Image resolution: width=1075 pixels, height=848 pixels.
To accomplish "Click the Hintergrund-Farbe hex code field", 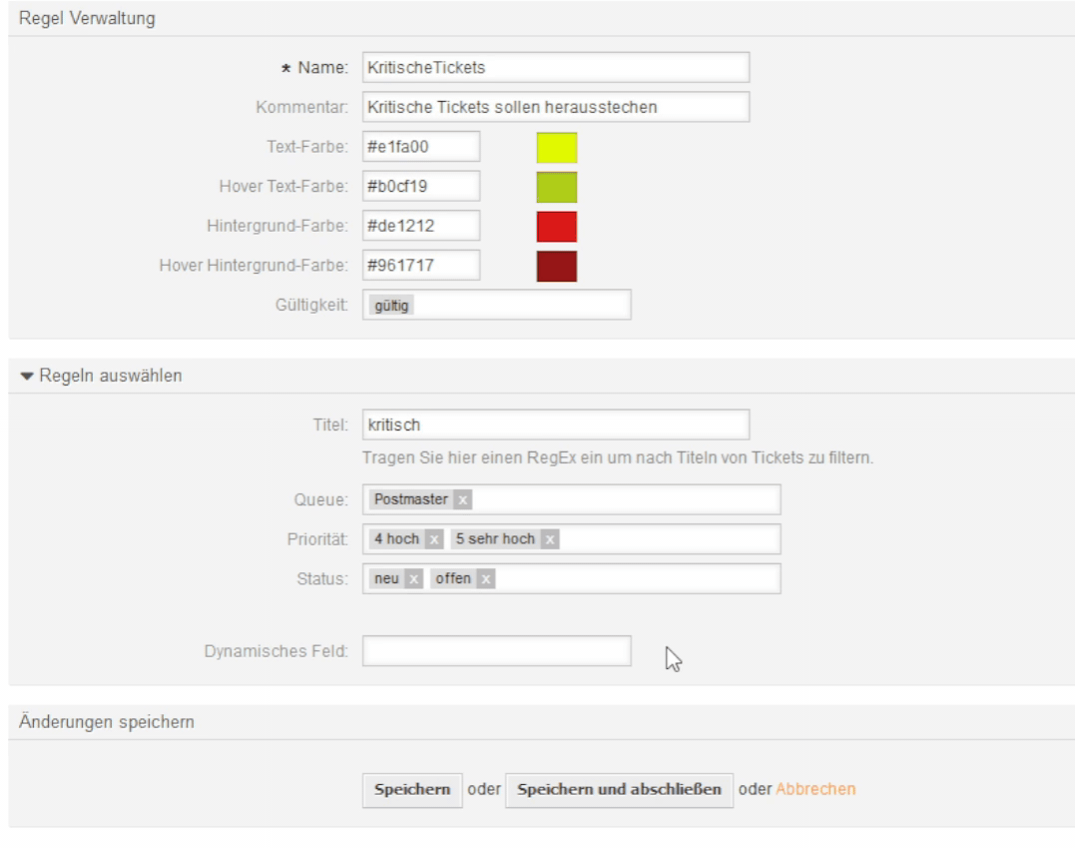I will pos(420,227).
